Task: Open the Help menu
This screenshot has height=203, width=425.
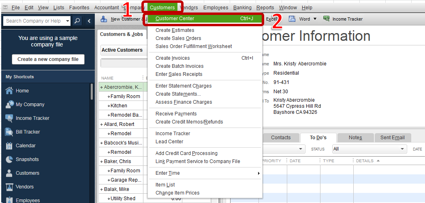Action: (x=307, y=8)
